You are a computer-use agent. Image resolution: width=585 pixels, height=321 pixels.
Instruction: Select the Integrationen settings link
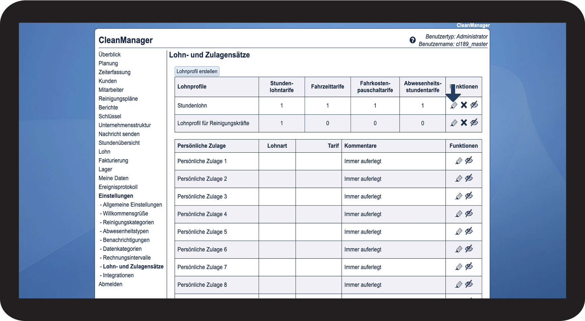point(118,275)
